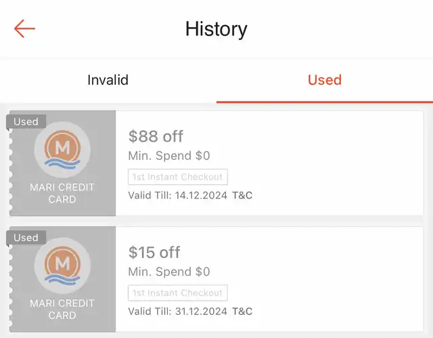Click 1st Instant Checkout tag on $15 voucher
Screen dimensions: 433x338
tap(178, 293)
